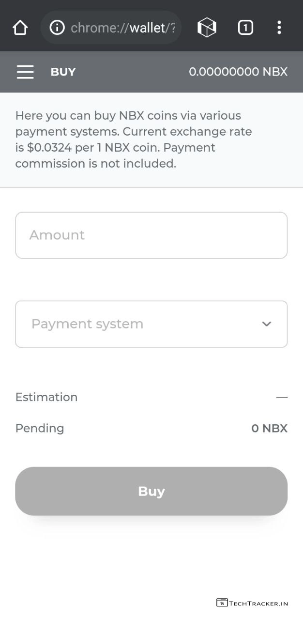Click the Pending label
This screenshot has width=303, height=620.
click(40, 428)
